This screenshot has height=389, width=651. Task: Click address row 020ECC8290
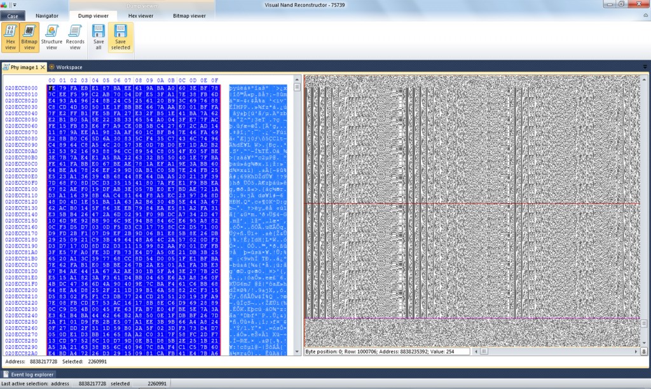click(x=21, y=347)
